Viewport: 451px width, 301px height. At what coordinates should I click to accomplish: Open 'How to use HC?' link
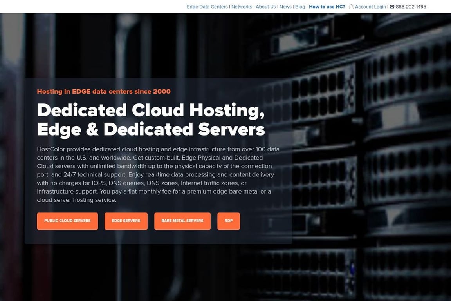click(327, 7)
